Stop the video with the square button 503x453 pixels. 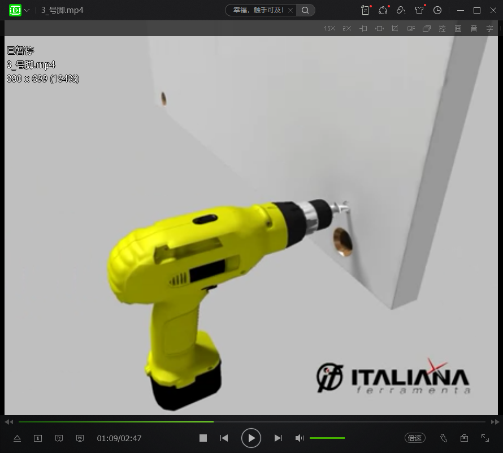pos(203,438)
